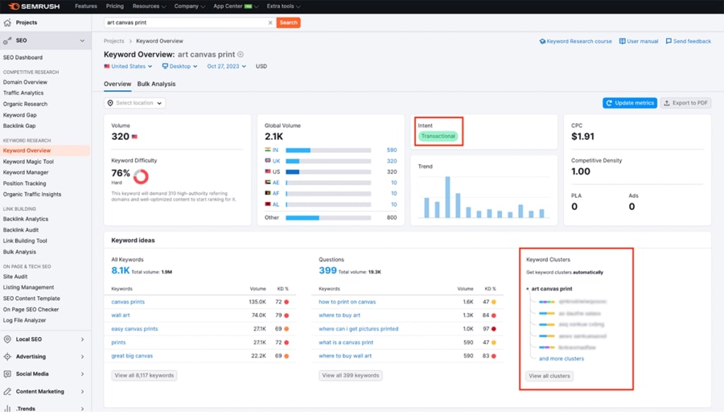The width and height of the screenshot is (724, 412).
Task: Go to Features in top navigation
Action: tap(86, 6)
